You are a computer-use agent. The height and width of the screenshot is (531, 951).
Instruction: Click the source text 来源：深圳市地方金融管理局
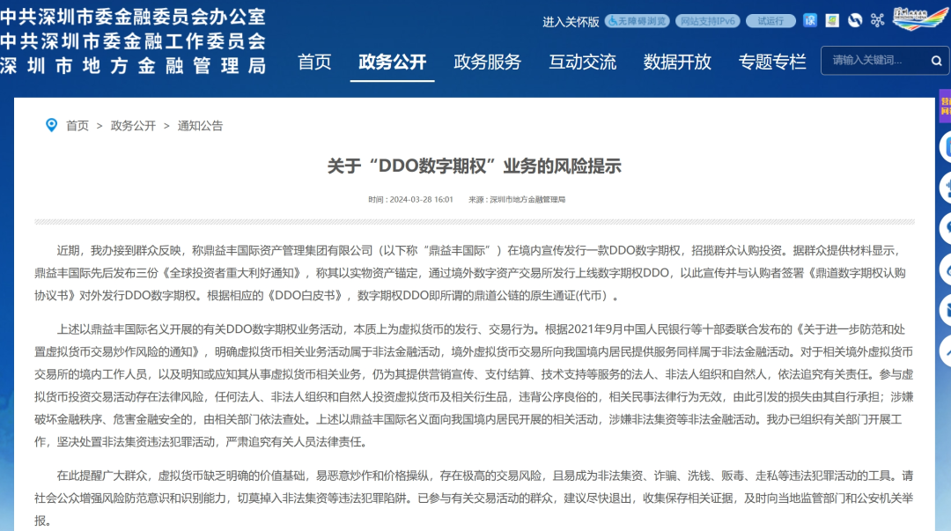[517, 200]
